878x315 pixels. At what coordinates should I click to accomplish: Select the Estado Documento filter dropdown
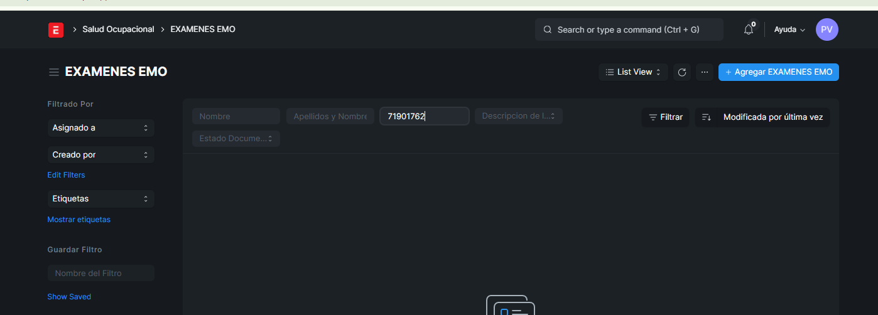click(236, 139)
